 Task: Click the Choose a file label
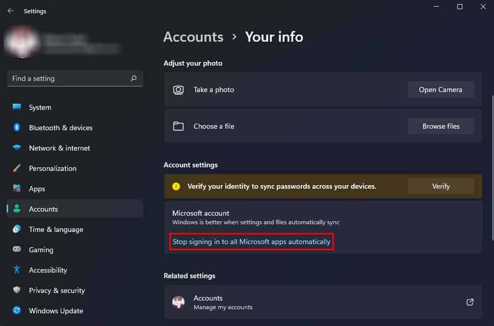214,126
